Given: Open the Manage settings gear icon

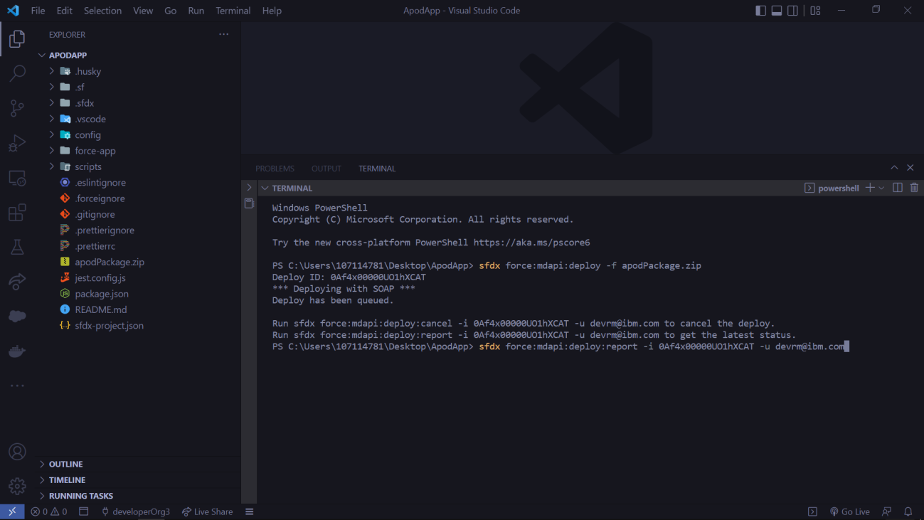Looking at the screenshot, I should (17, 486).
